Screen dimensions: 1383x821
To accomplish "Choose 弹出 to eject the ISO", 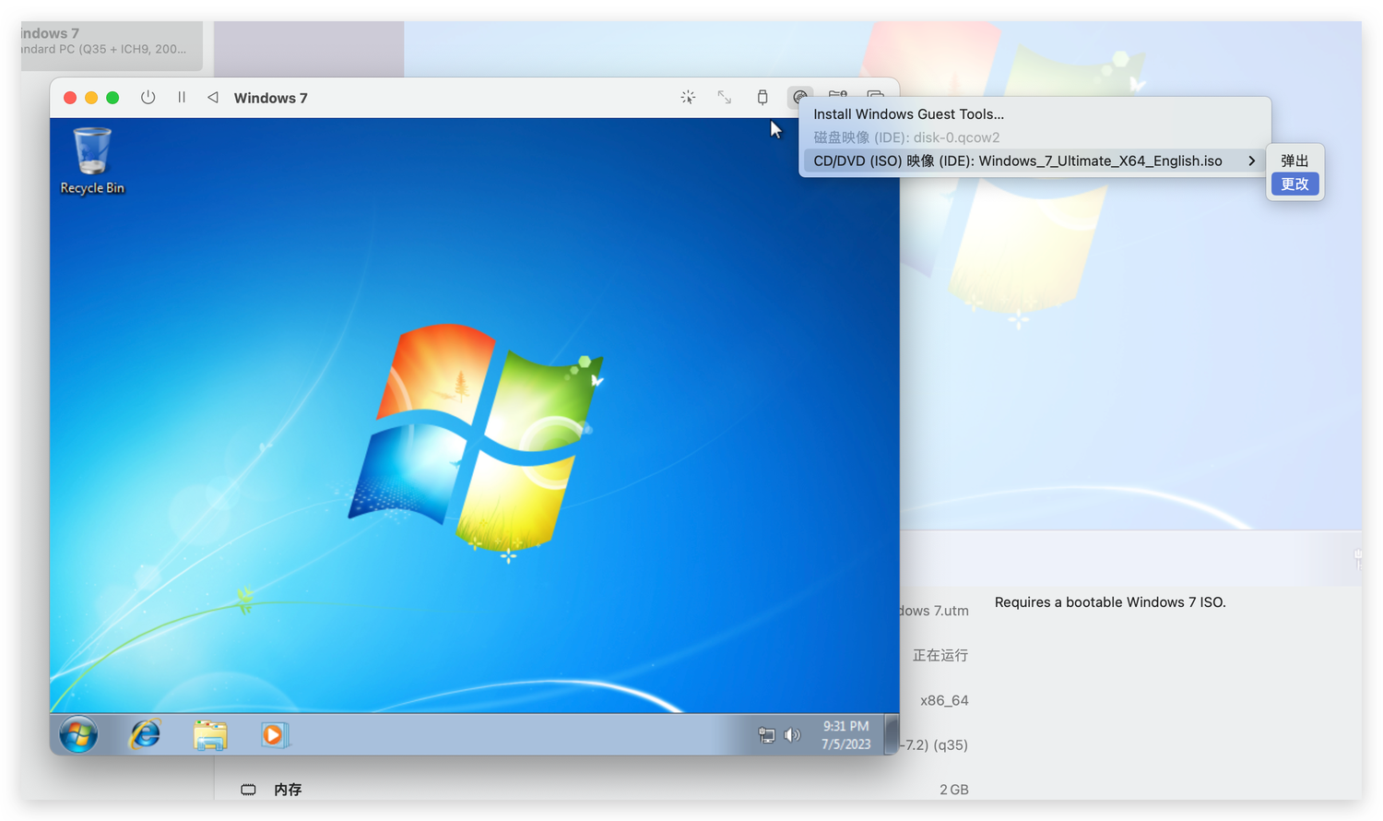I will (x=1294, y=161).
